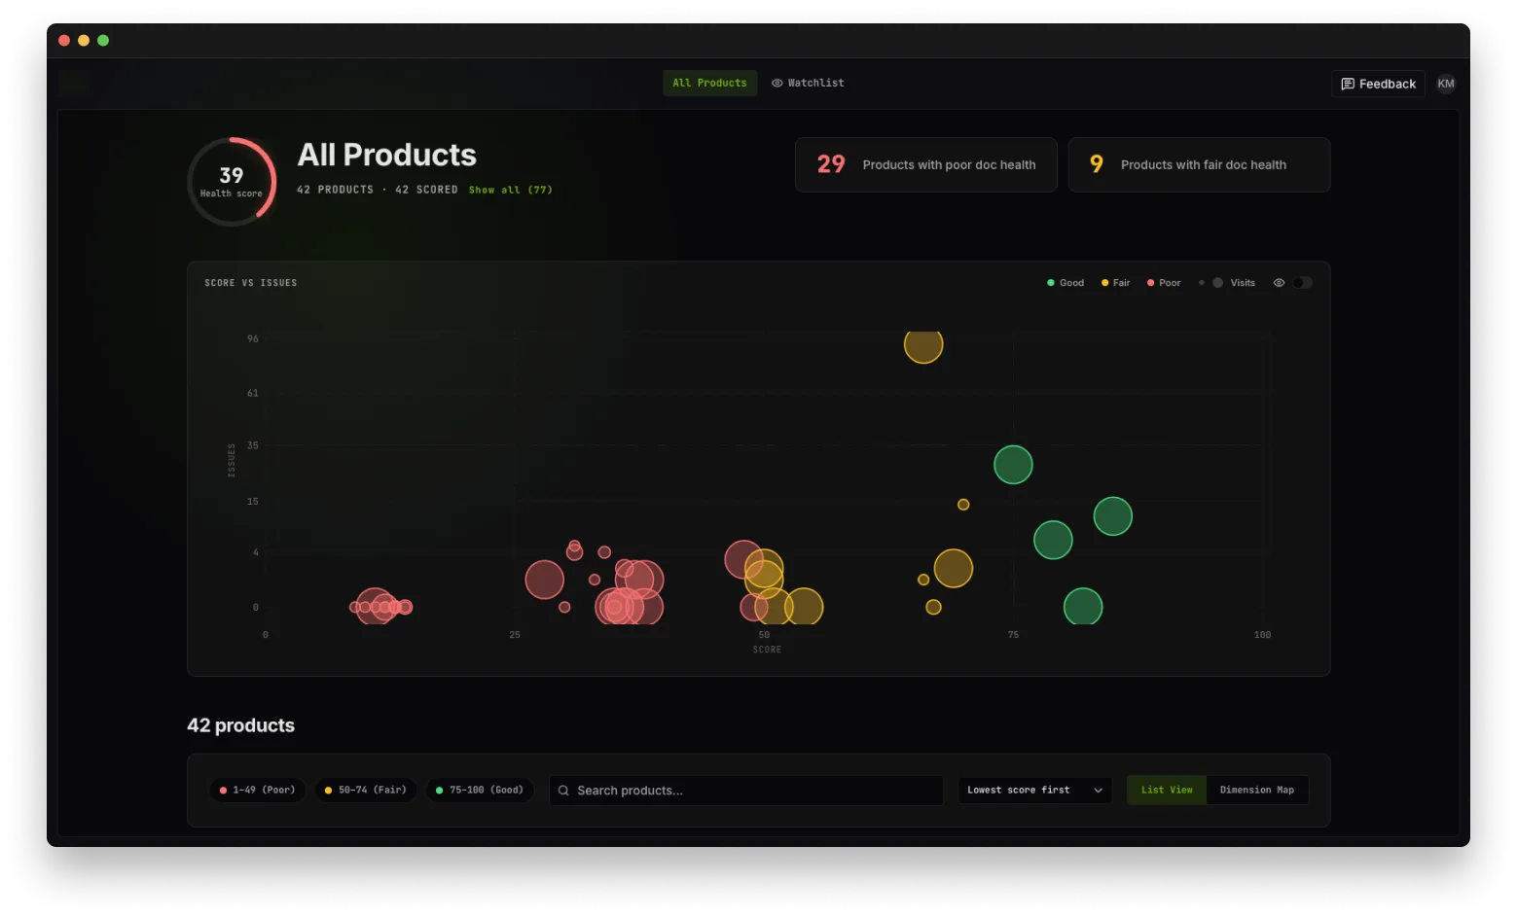Toggle the Good legend item
Screen dimensions: 1517x917
pyautogui.click(x=1066, y=283)
